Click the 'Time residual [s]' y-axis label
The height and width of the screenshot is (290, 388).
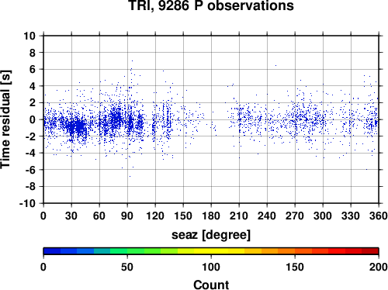click(5, 119)
